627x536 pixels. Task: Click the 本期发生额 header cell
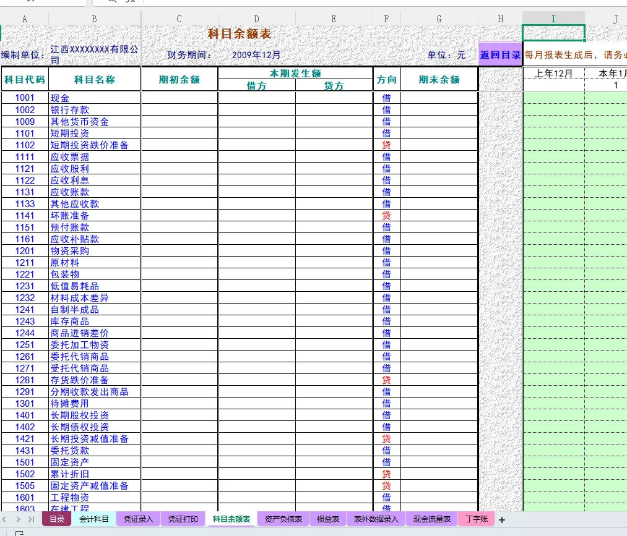[295, 73]
